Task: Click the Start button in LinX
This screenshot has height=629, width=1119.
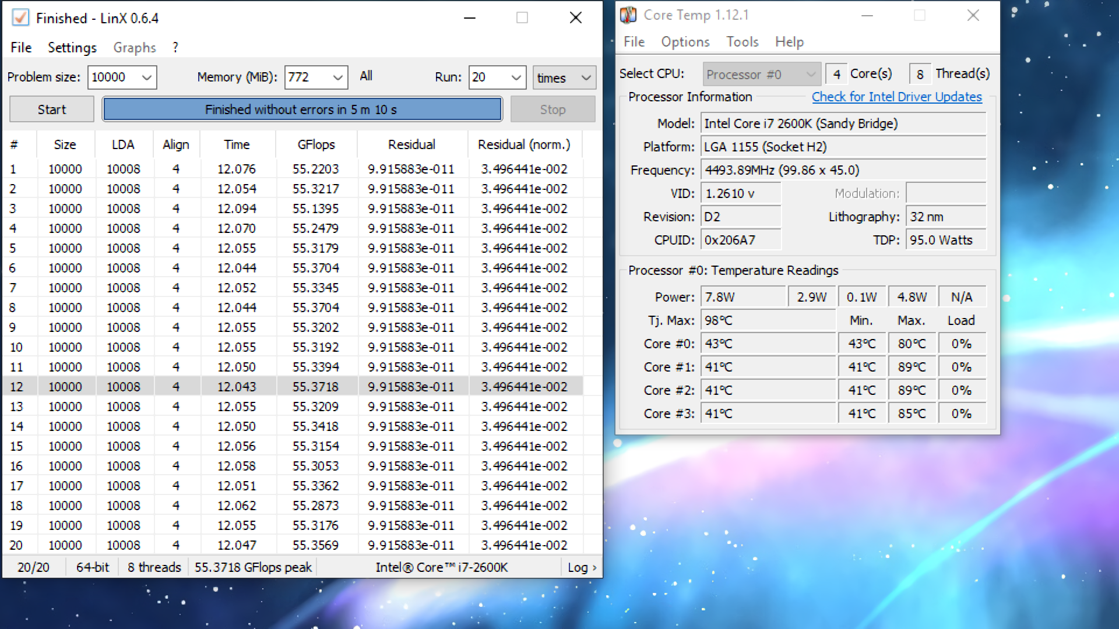Action: (52, 109)
